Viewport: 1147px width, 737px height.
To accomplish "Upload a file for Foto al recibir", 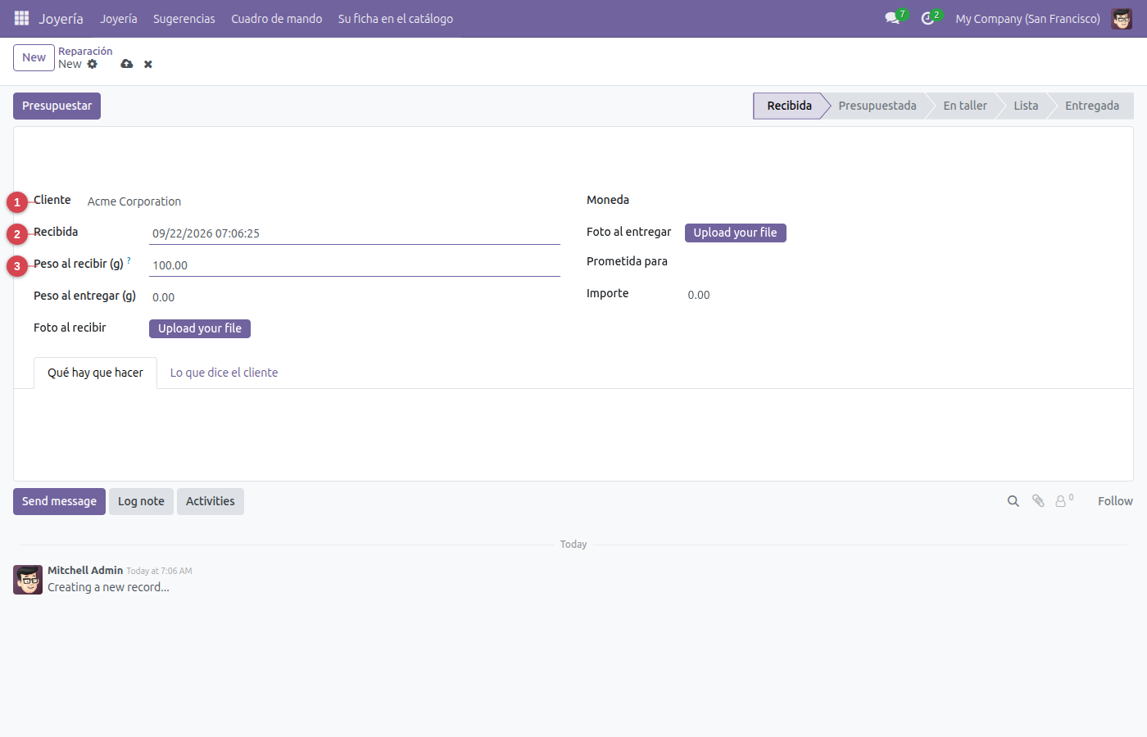I will click(x=200, y=328).
